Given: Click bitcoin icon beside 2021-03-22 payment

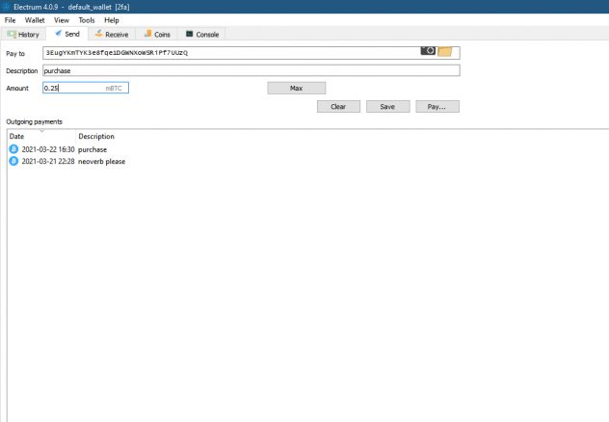Looking at the screenshot, I should pyautogui.click(x=13, y=149).
